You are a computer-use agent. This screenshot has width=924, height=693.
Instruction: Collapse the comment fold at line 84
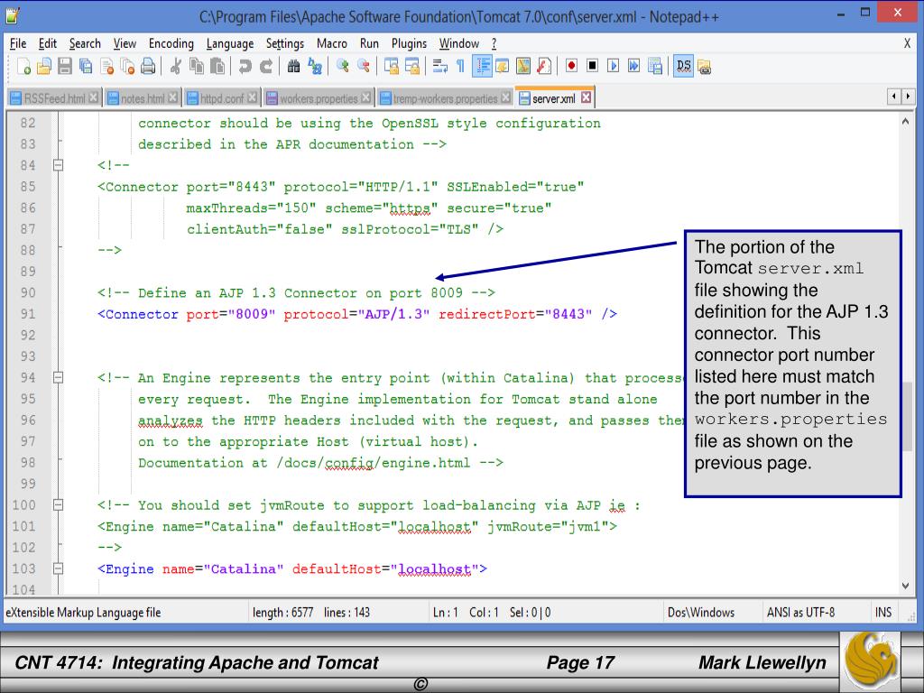(58, 165)
